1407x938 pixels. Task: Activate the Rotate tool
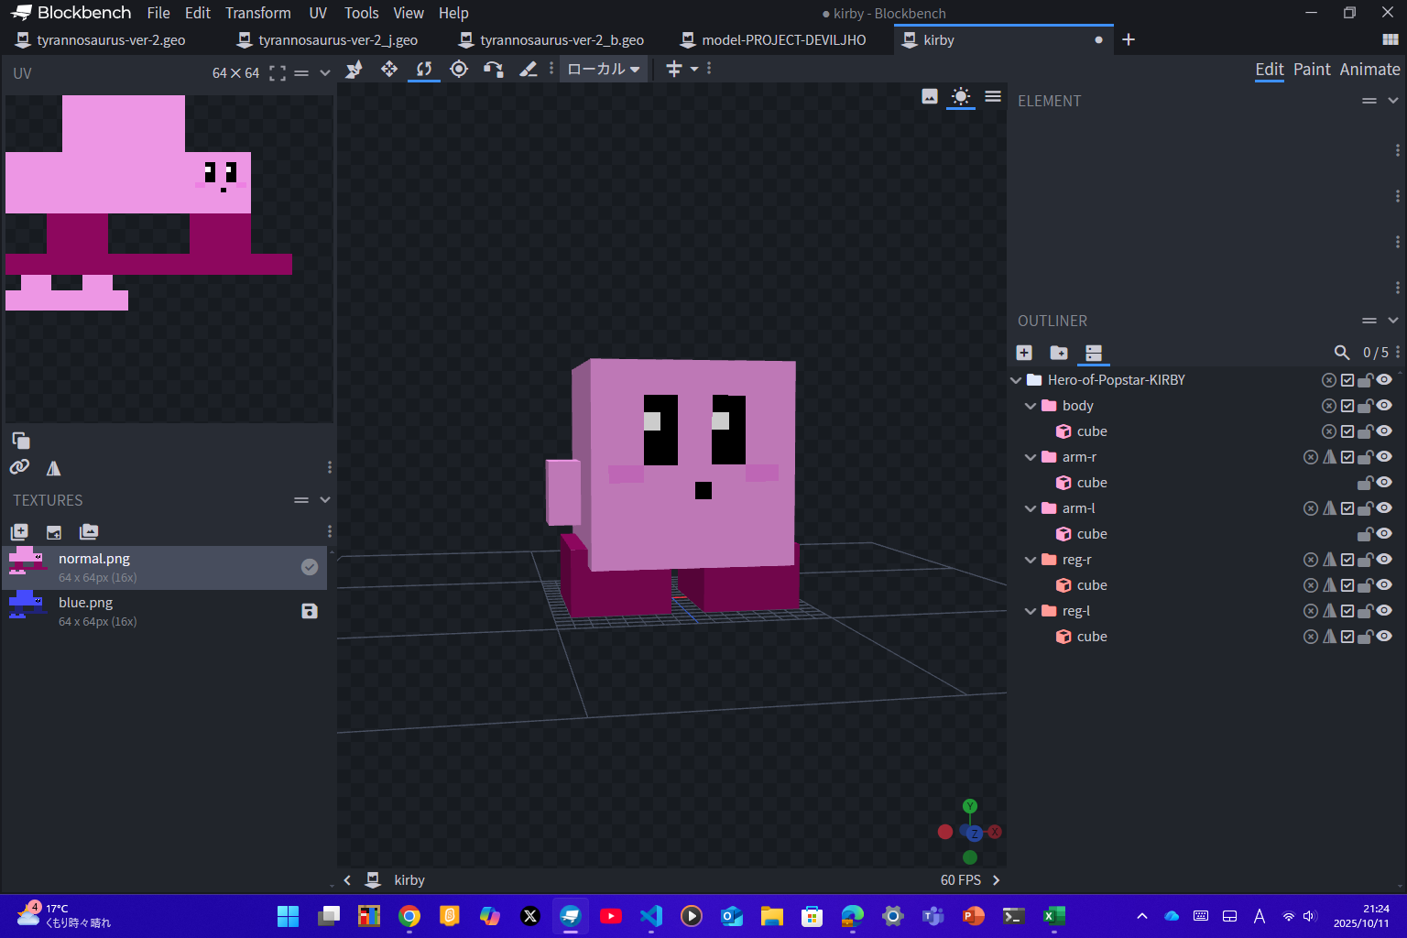click(423, 70)
